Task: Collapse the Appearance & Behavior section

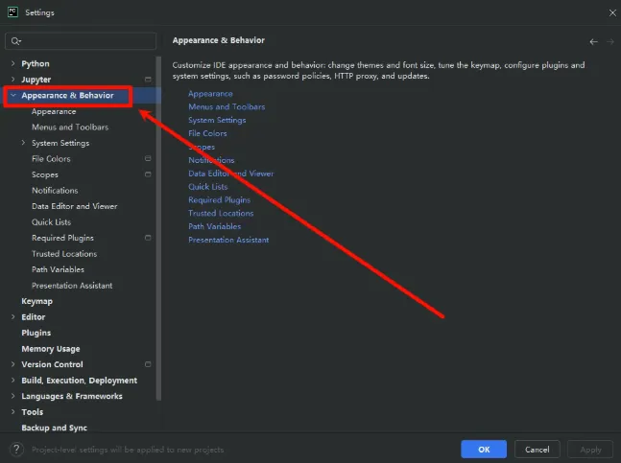Action: [x=12, y=96]
